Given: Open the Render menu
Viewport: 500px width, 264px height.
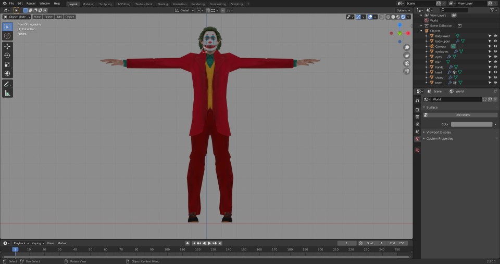Looking at the screenshot, I should (x=31, y=4).
